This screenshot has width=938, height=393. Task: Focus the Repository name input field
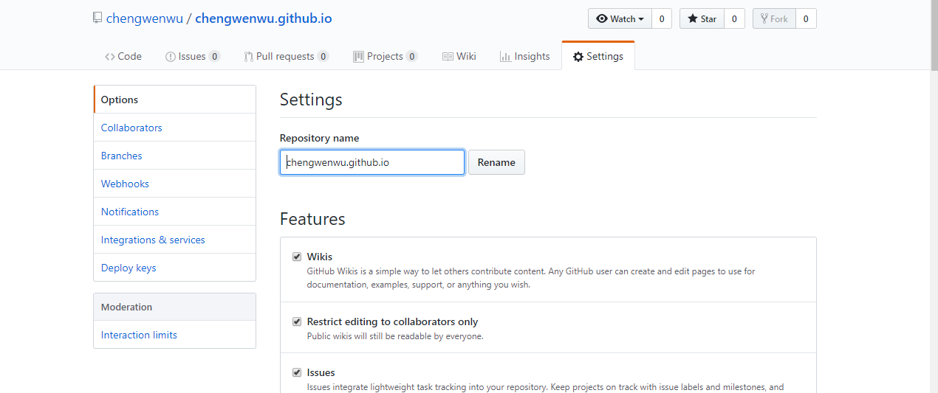pos(372,162)
